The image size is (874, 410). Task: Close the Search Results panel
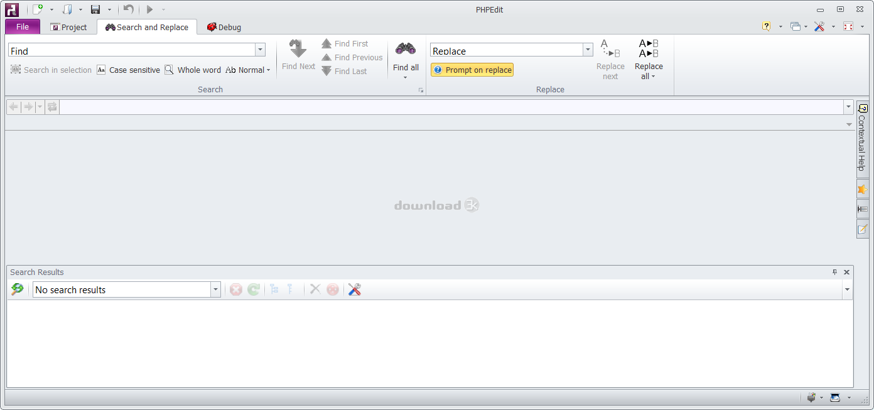(x=846, y=272)
